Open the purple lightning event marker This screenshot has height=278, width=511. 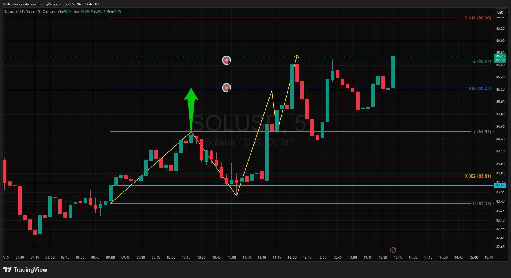click(x=393, y=250)
